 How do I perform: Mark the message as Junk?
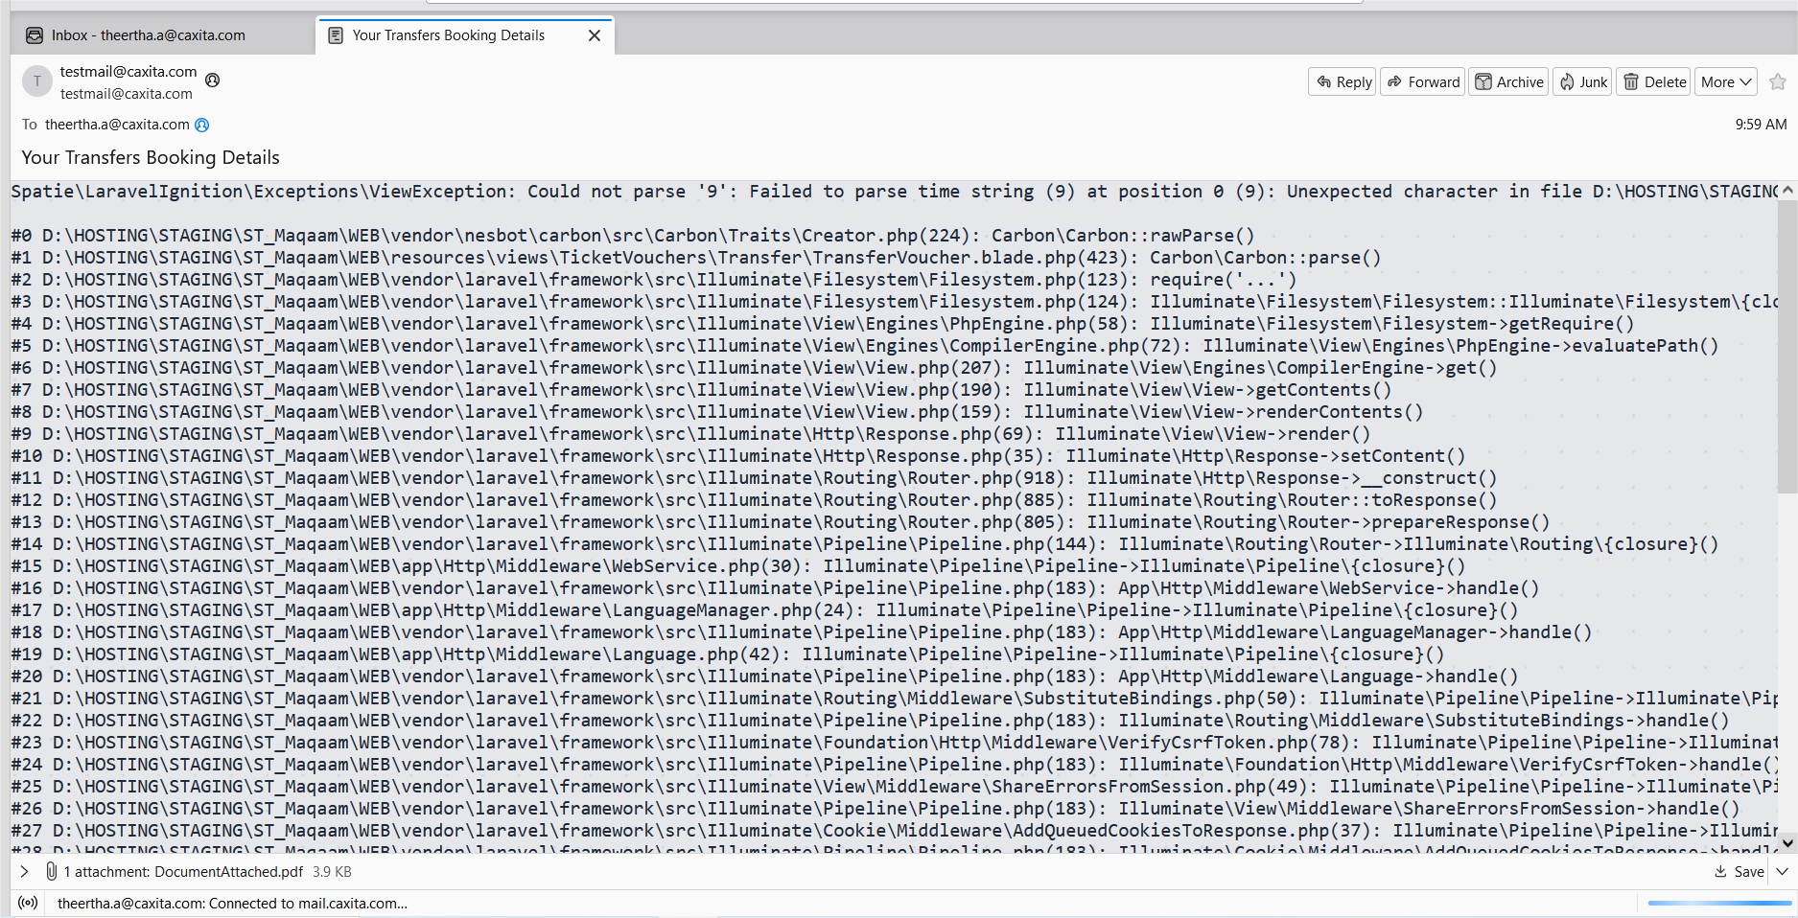1581,81
